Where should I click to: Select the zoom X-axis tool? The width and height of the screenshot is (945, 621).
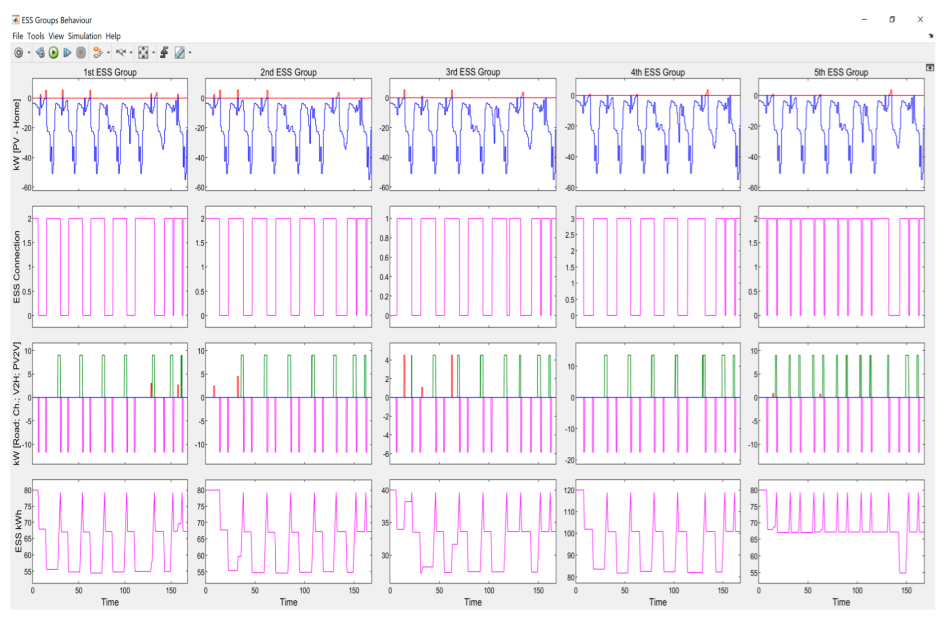[120, 53]
